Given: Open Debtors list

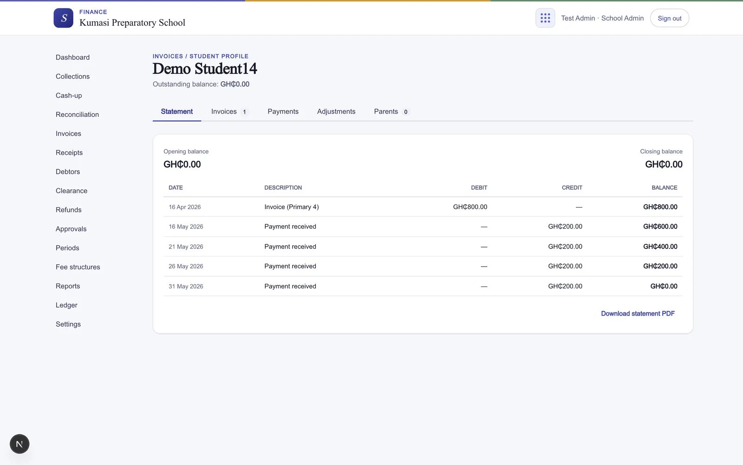Looking at the screenshot, I should pos(68,172).
